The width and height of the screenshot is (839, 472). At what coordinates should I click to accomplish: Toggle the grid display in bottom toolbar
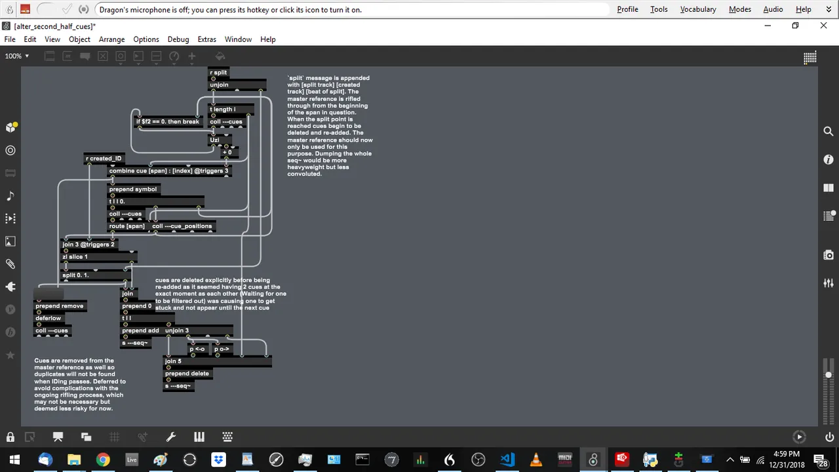pos(114,437)
